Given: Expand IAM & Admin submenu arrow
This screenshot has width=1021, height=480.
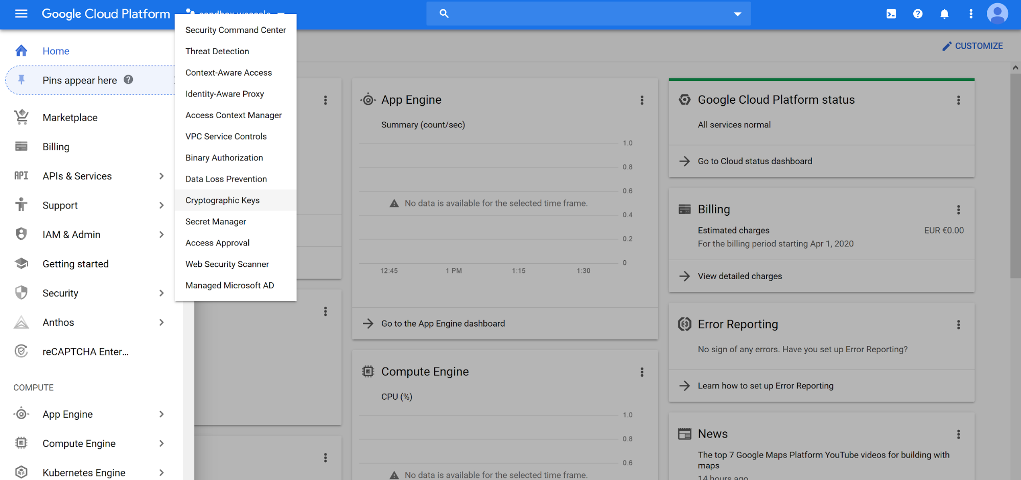Looking at the screenshot, I should coord(161,234).
